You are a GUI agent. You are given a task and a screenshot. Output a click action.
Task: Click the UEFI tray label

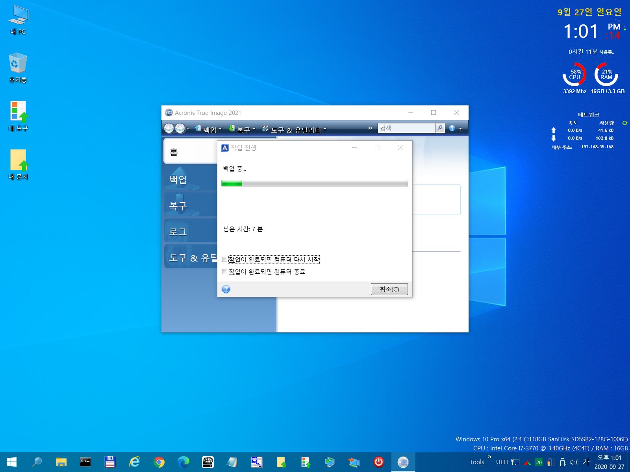pyautogui.click(x=502, y=462)
